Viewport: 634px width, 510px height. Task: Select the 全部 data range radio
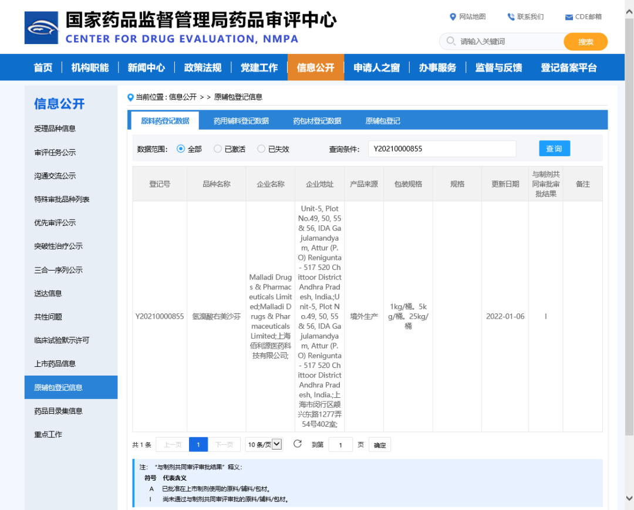pyautogui.click(x=181, y=149)
